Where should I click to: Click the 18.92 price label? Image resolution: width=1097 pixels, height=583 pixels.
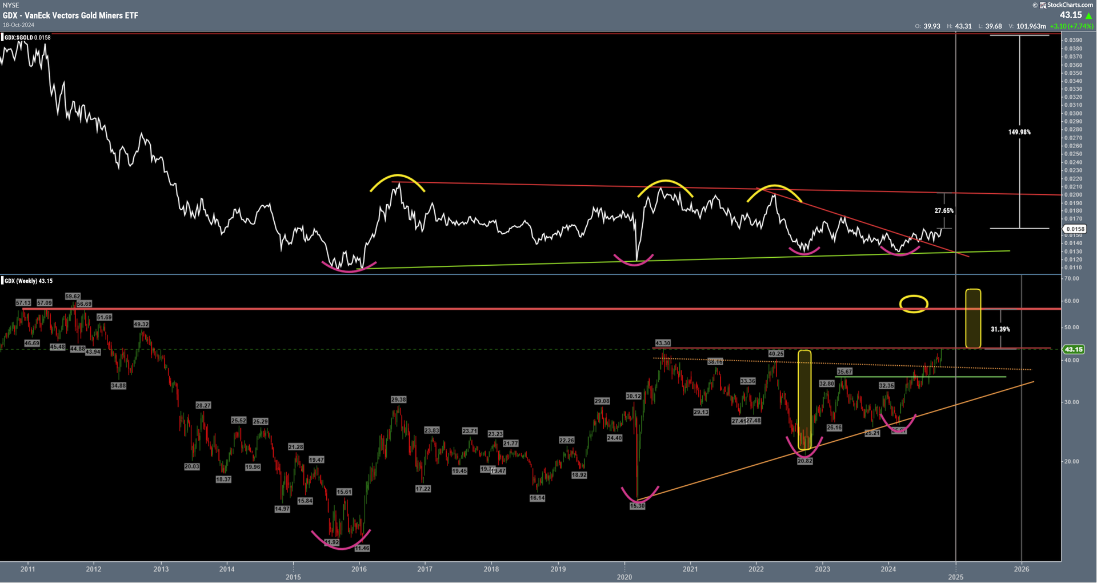click(579, 475)
